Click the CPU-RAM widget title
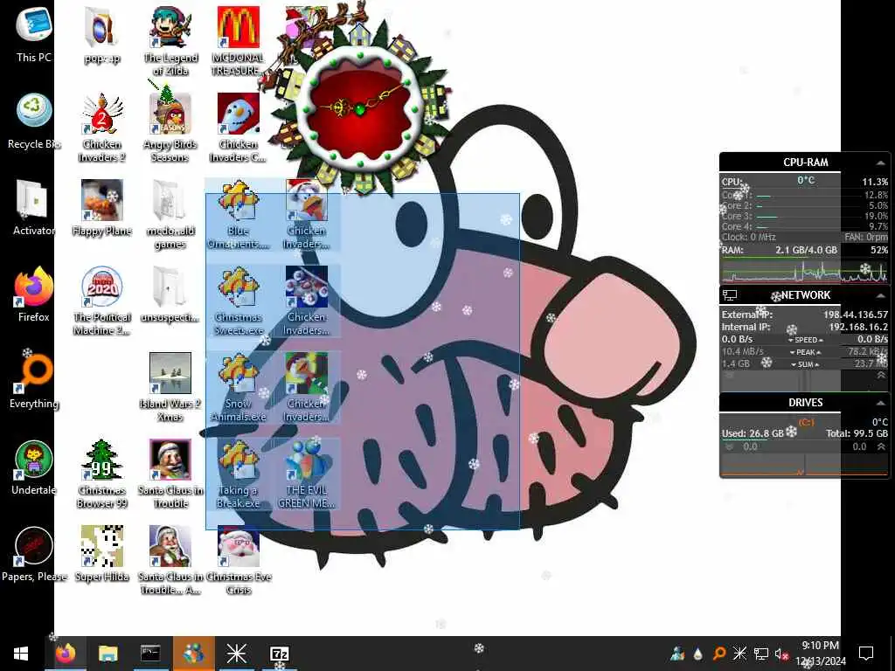The image size is (895, 671). 805,162
